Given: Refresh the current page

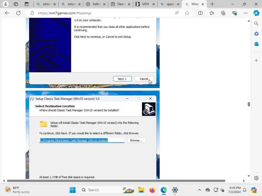Looking at the screenshot, I should (x=18, y=13).
